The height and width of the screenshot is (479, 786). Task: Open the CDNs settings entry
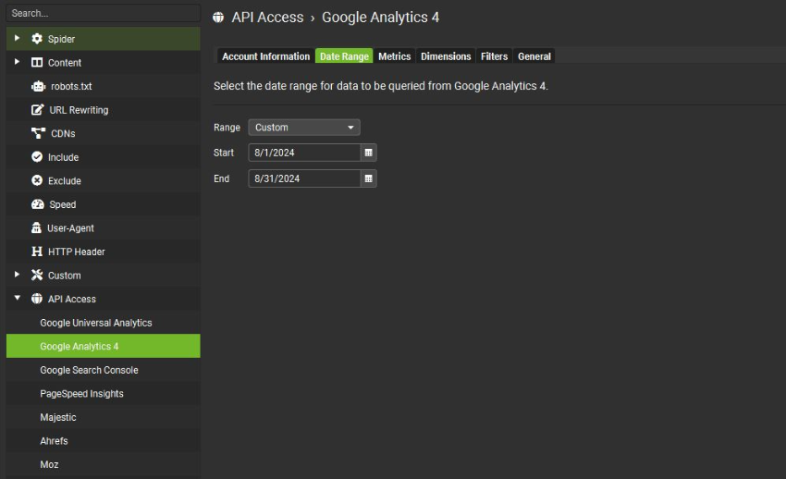point(104,133)
